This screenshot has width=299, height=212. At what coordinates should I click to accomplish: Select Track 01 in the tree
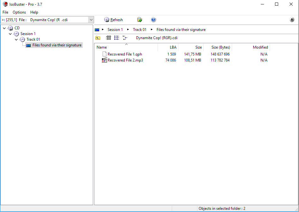33,39
